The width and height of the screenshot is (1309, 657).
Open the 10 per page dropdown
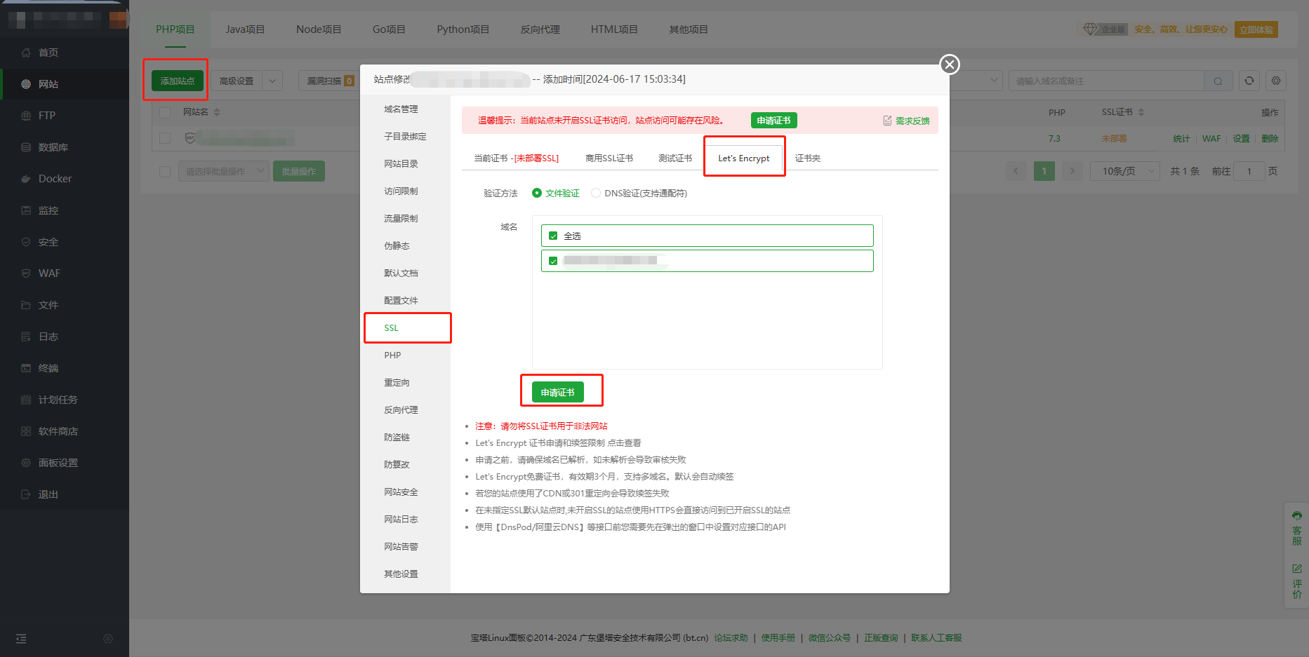(1124, 171)
